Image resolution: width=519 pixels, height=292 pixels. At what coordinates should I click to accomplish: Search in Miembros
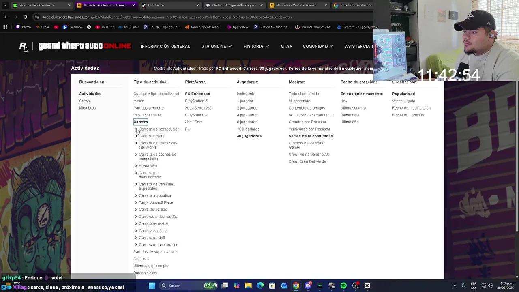click(87, 108)
